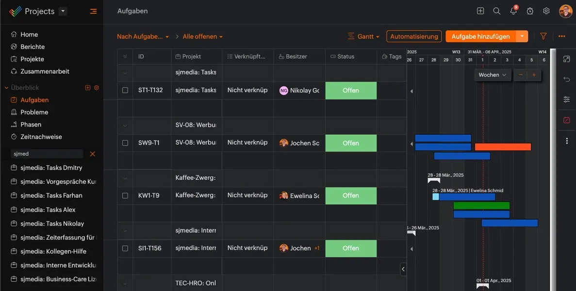This screenshot has height=291, width=576.
Task: Click Aufgabe hinzufügen button
Action: click(x=480, y=36)
